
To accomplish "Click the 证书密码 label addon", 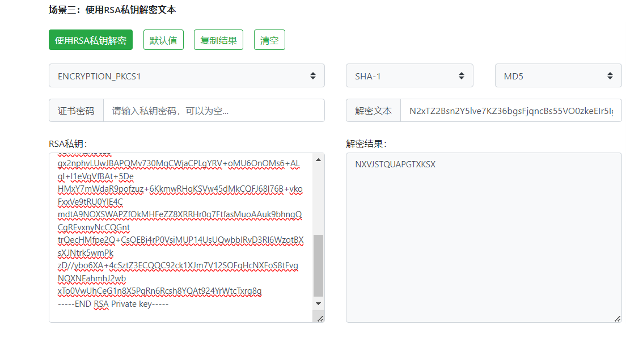I will click(x=76, y=111).
